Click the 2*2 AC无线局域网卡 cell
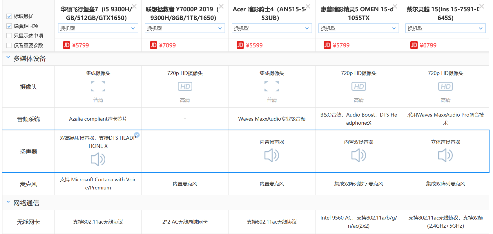The image size is (493, 234). (x=185, y=222)
